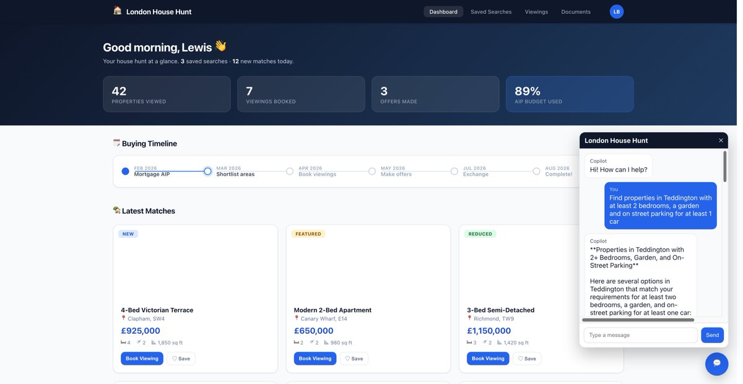This screenshot has width=743, height=384.
Task: Open the 3 Offers Made stat card
Action: pyautogui.click(x=435, y=94)
